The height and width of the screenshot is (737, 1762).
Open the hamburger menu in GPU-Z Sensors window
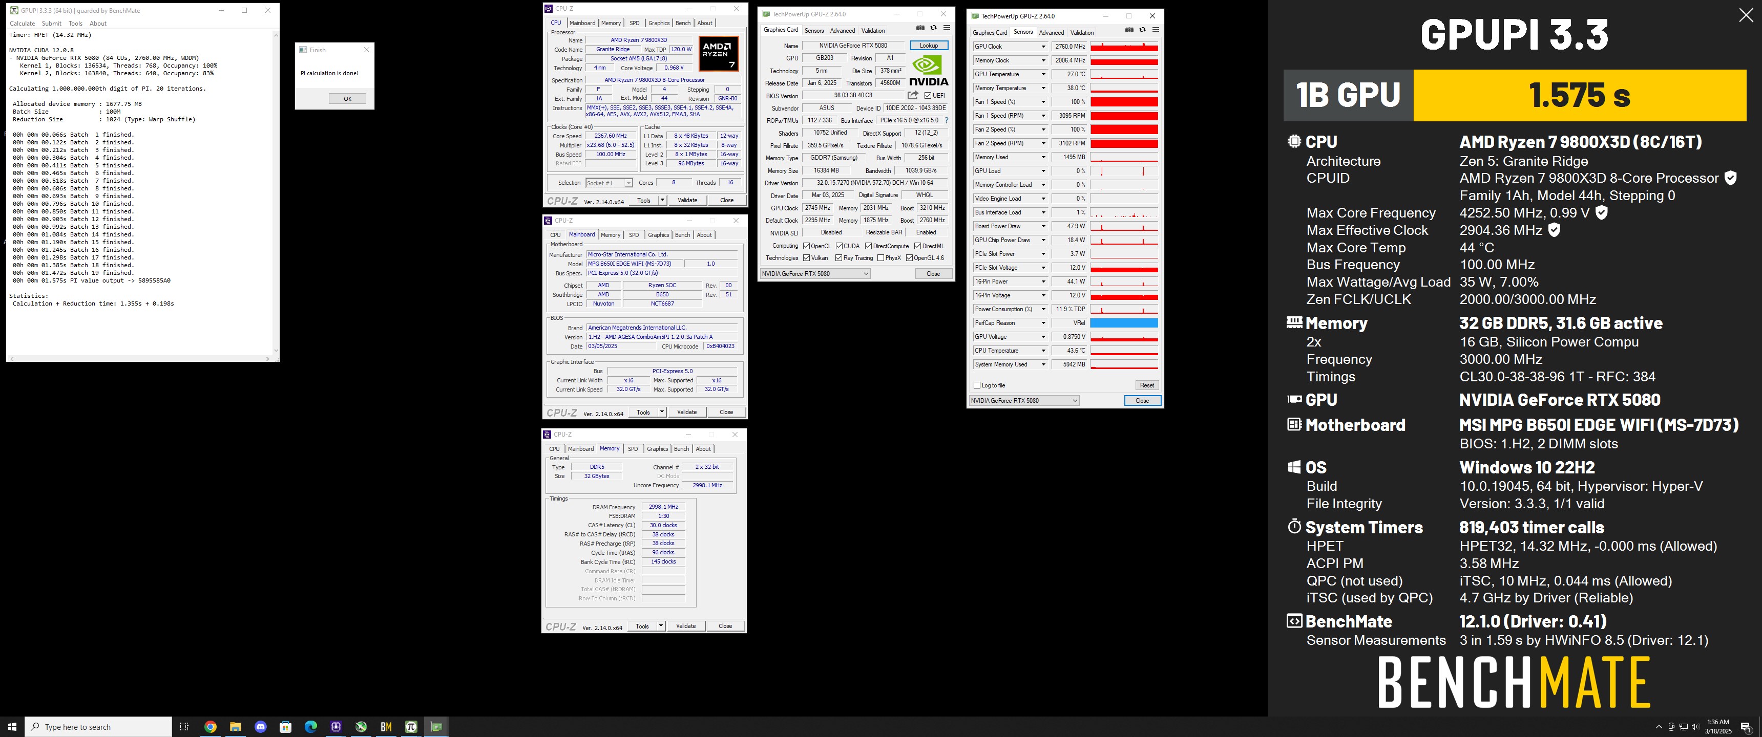(x=1156, y=30)
